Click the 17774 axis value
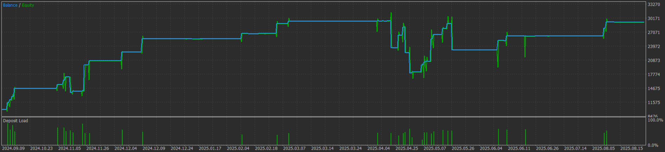This screenshot has width=665, height=152. [x=654, y=75]
